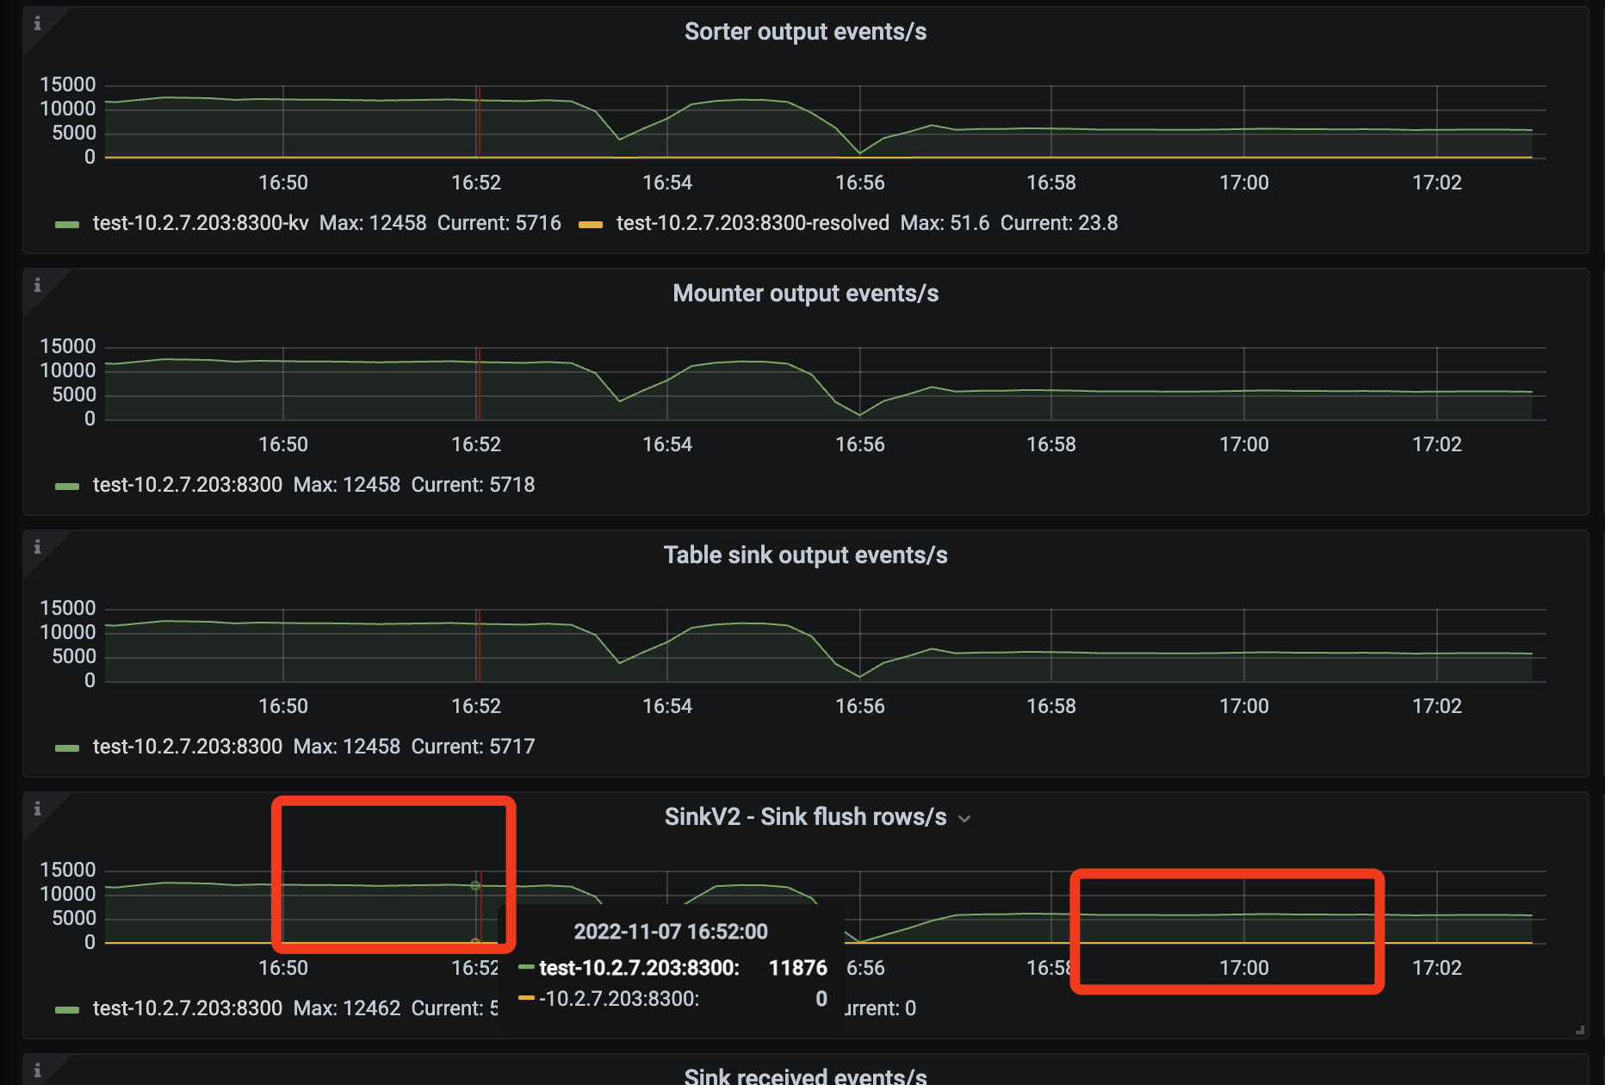The height and width of the screenshot is (1085, 1605).
Task: Click Current: 5716 value in Sorter legend
Action: [x=499, y=223]
